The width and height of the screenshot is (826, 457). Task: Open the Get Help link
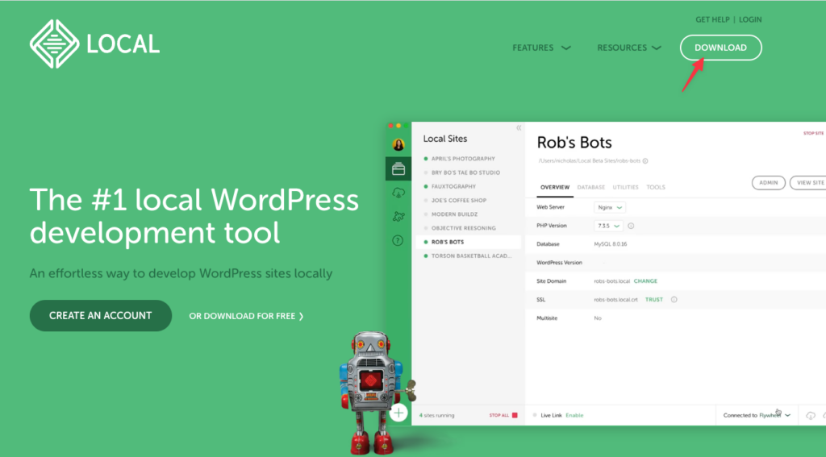[x=712, y=19]
